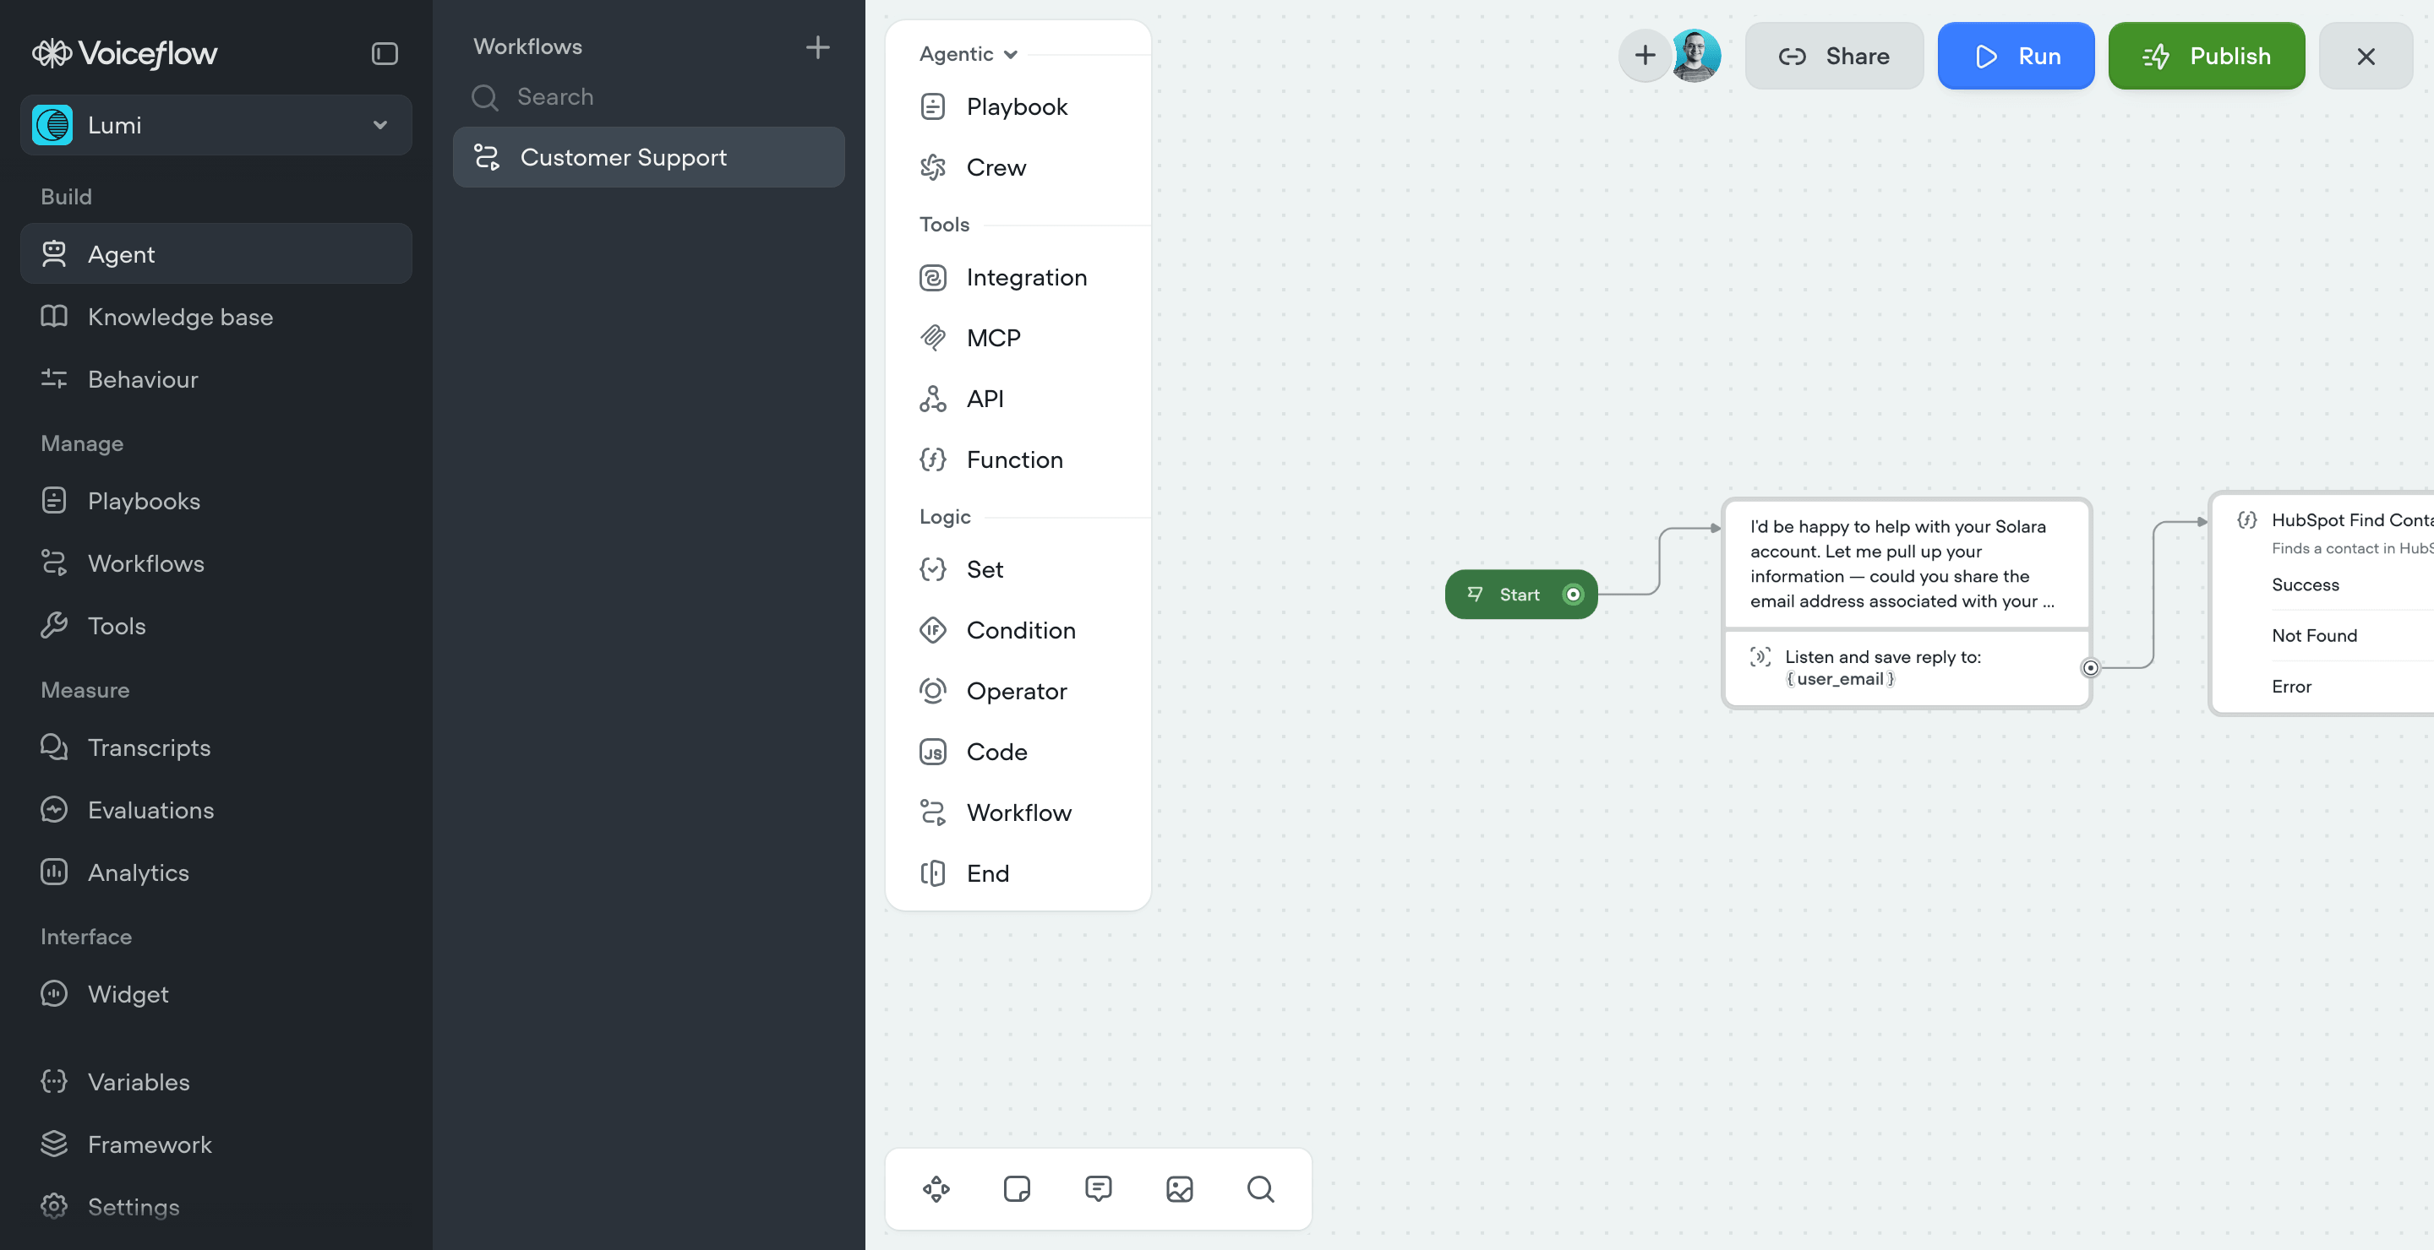
Task: Select the End block
Action: tap(986, 873)
